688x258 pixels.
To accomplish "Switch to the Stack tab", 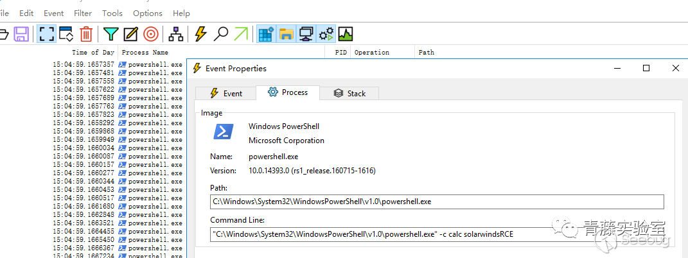I will pos(349,93).
